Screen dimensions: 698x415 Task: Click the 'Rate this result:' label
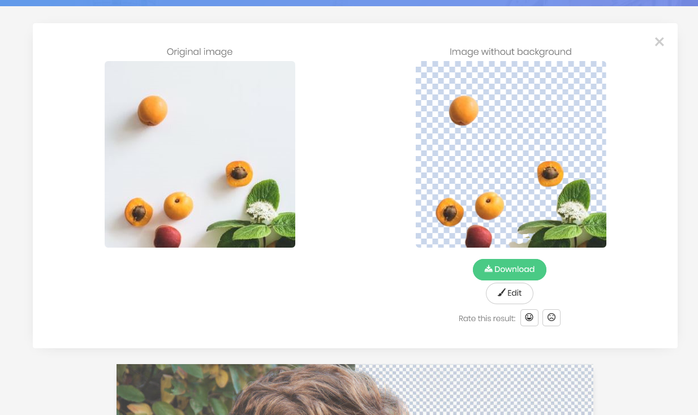tap(487, 318)
